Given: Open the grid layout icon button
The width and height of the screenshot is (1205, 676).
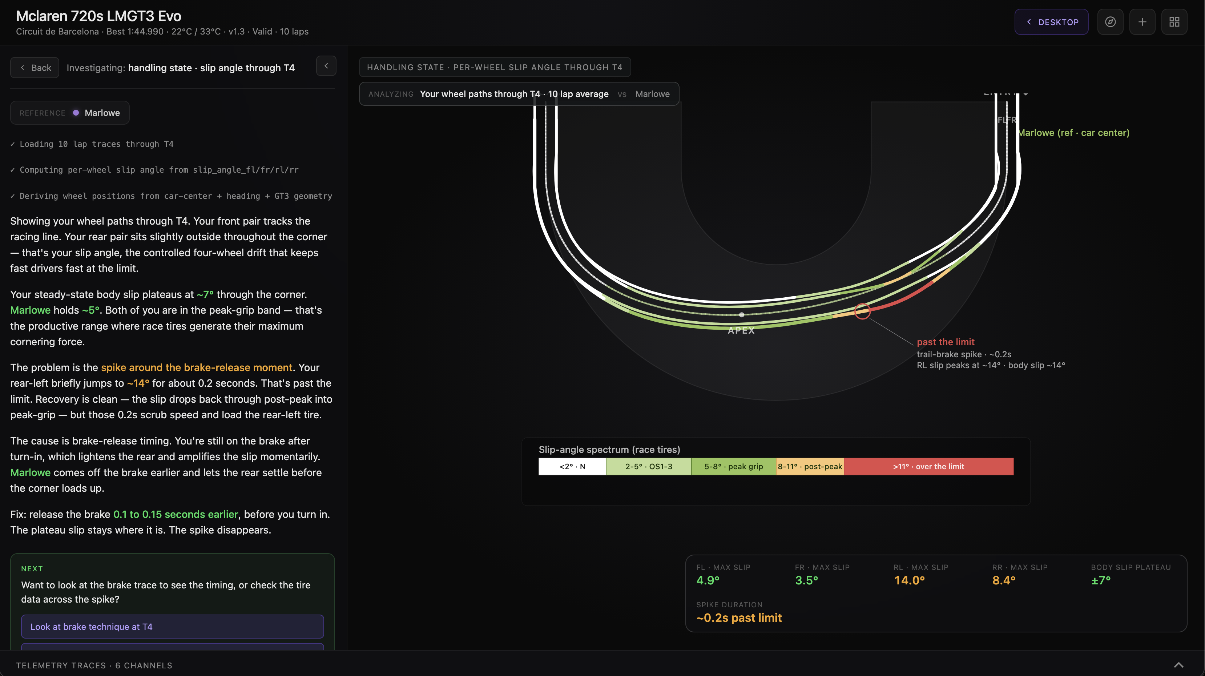Looking at the screenshot, I should pyautogui.click(x=1174, y=22).
